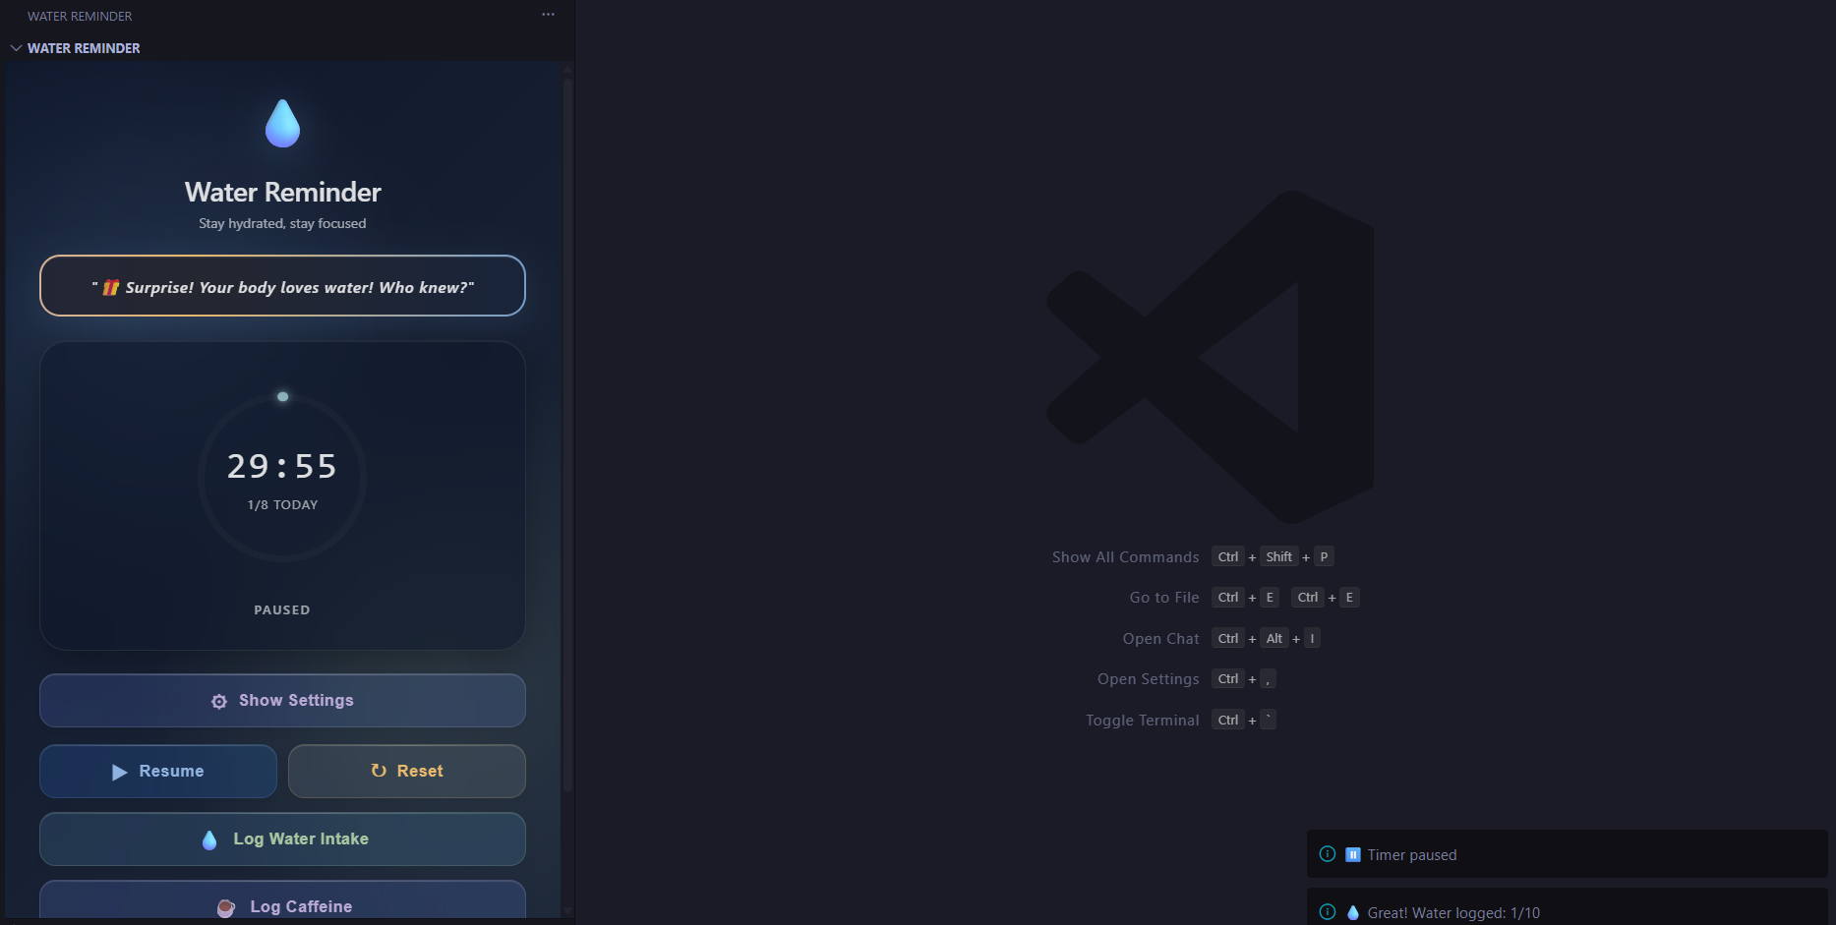This screenshot has height=925, width=1836.
Task: Click the timer ring progress dot
Action: click(282, 396)
